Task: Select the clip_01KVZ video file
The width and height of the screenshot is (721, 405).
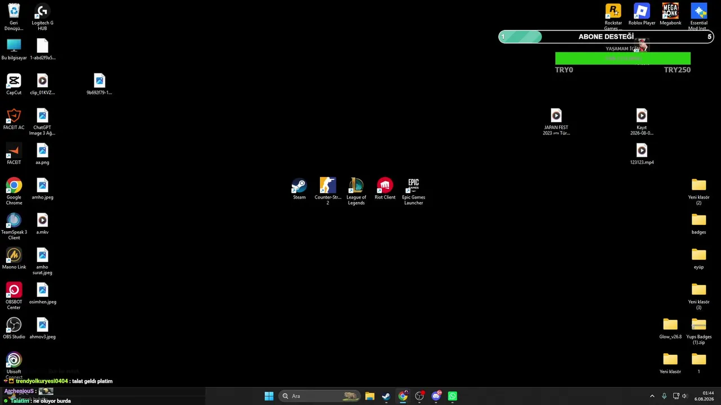Action: pyautogui.click(x=42, y=84)
